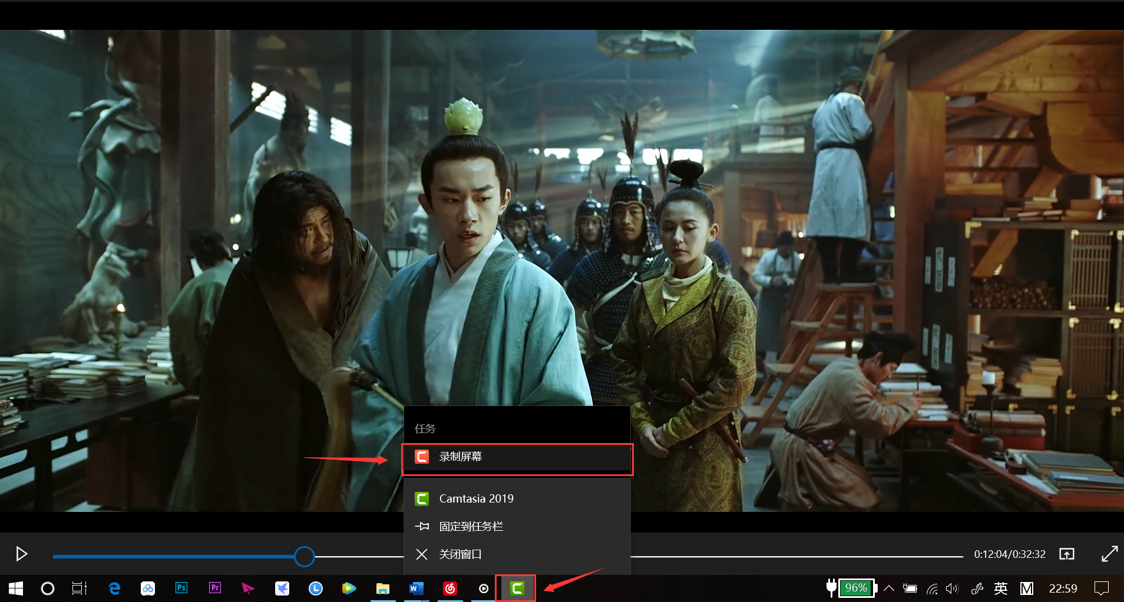The width and height of the screenshot is (1124, 602).
Task: Click the blue video progress slider handle
Action: click(305, 556)
